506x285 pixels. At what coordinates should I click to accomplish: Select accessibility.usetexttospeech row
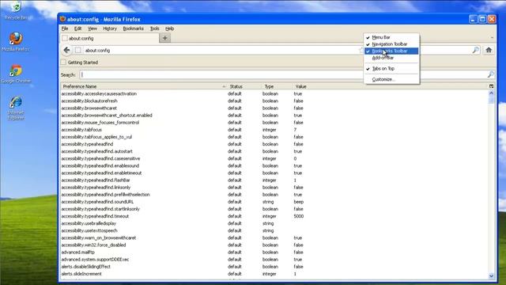pyautogui.click(x=274, y=230)
